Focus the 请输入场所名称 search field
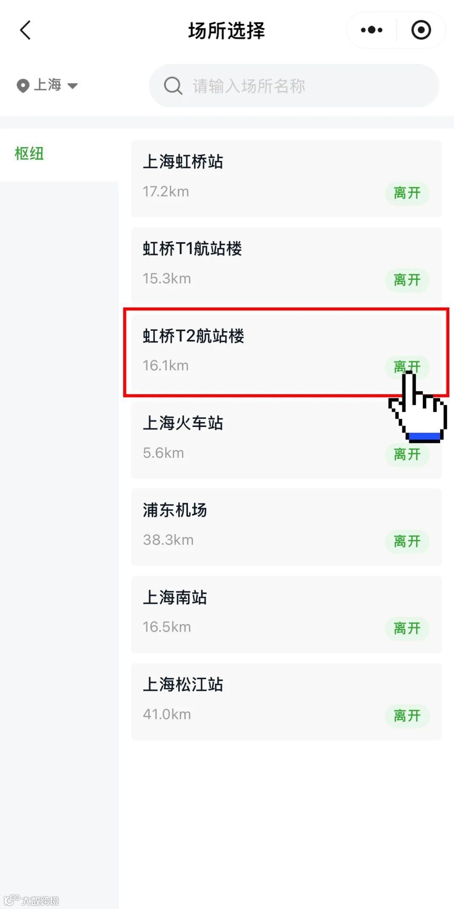The height and width of the screenshot is (909, 454). point(294,86)
